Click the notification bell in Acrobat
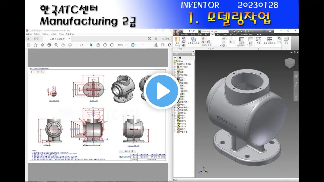This screenshot has width=324, height=182. click(156, 39)
